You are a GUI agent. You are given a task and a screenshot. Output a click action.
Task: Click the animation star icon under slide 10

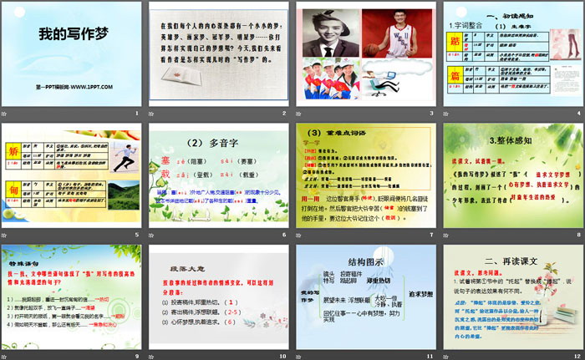click(151, 357)
